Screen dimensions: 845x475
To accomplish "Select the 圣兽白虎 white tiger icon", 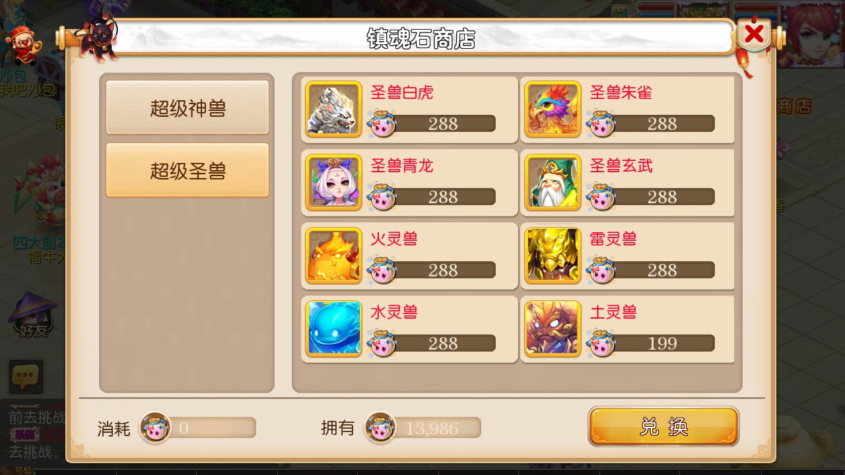I will click(334, 110).
